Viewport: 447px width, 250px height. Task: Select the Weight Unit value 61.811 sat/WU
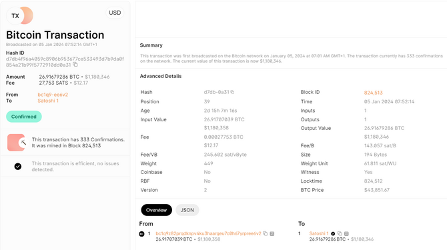click(380, 163)
